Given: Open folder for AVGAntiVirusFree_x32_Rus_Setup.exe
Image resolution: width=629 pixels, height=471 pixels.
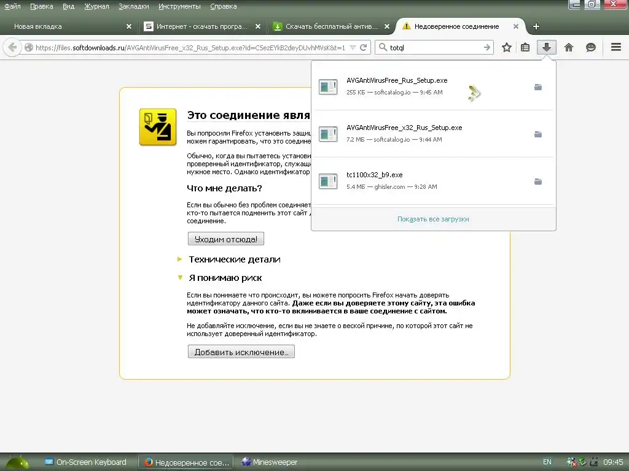Looking at the screenshot, I should [538, 134].
